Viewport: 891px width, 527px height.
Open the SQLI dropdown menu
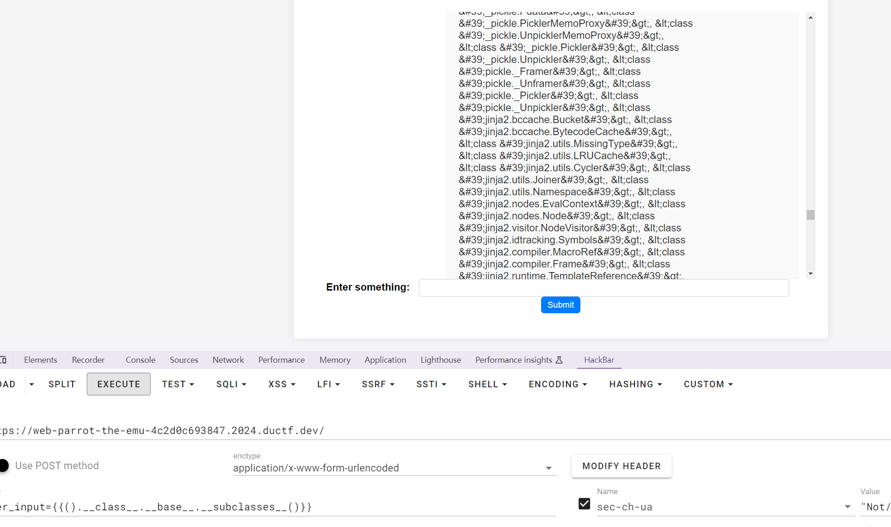point(231,384)
